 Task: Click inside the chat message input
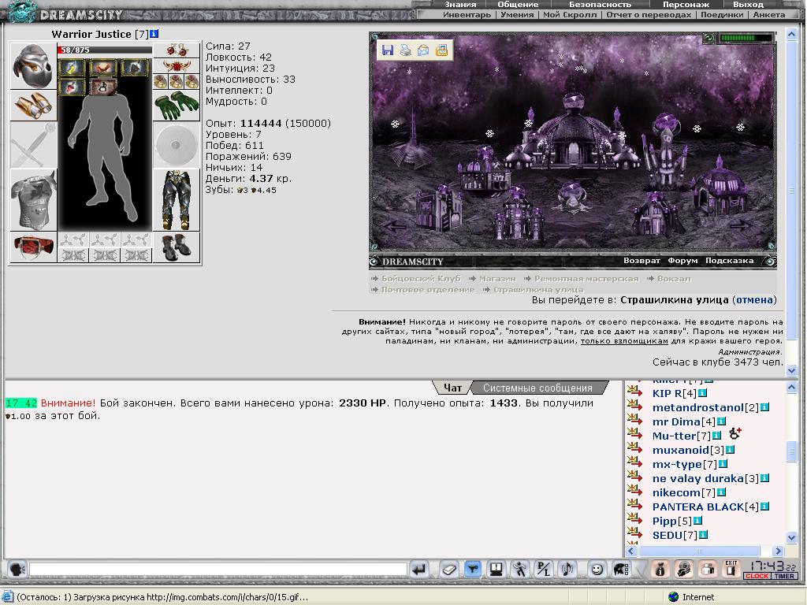(x=218, y=569)
